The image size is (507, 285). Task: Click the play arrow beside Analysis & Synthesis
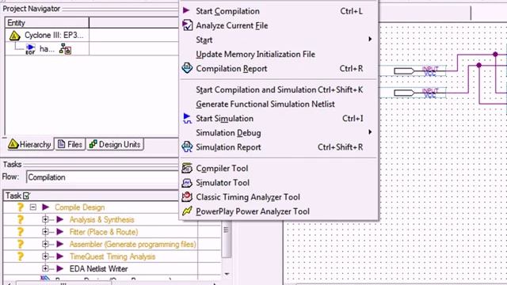pos(60,220)
